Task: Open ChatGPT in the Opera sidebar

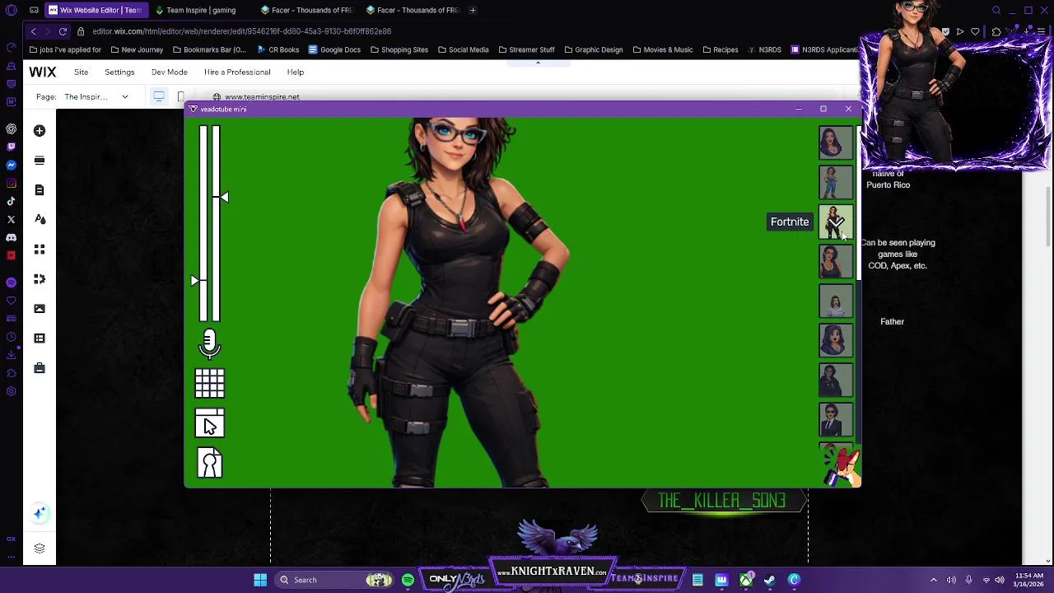Action: click(11, 129)
